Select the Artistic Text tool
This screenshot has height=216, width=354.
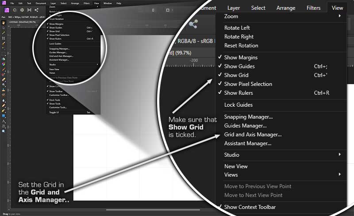pyautogui.click(x=4, y=121)
